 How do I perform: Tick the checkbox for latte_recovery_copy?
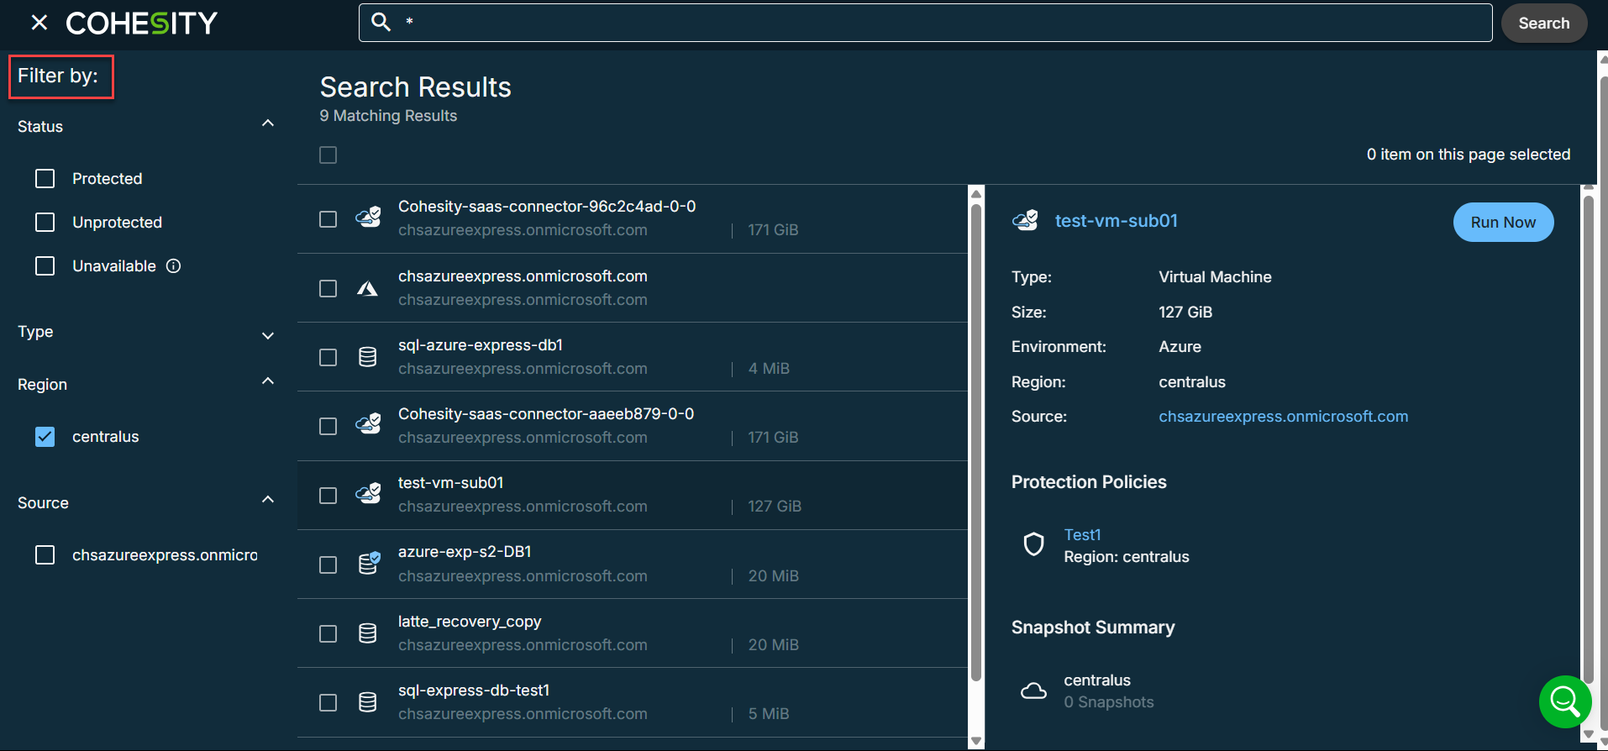coord(328,633)
